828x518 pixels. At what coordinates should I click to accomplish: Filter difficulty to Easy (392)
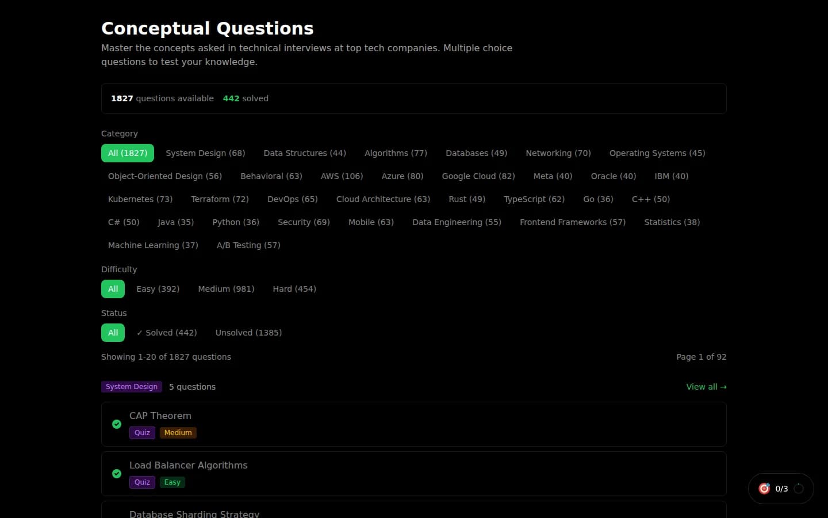(158, 289)
